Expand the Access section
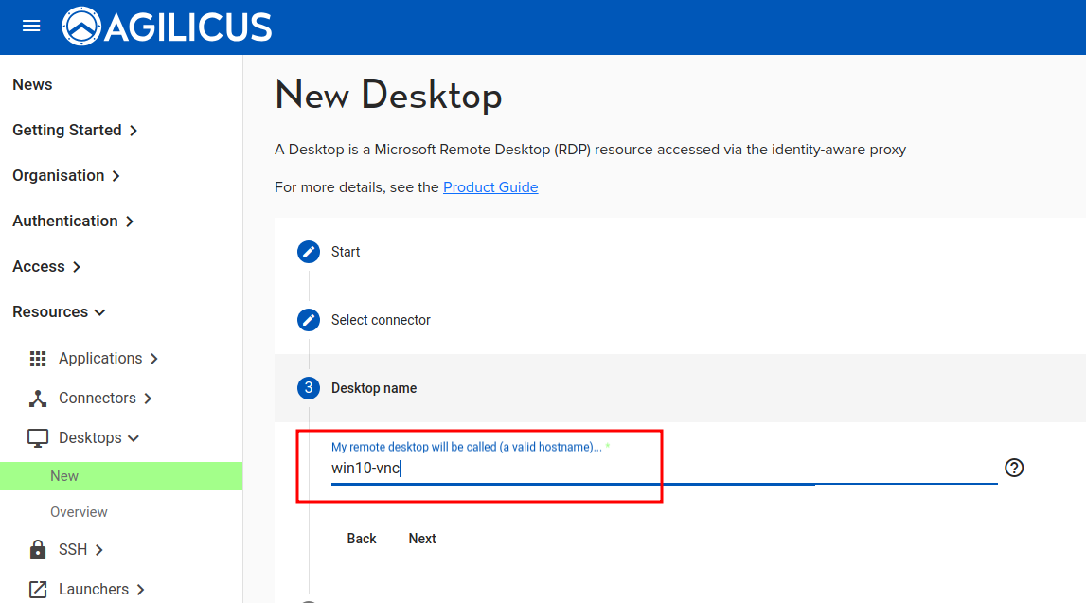 pos(46,267)
